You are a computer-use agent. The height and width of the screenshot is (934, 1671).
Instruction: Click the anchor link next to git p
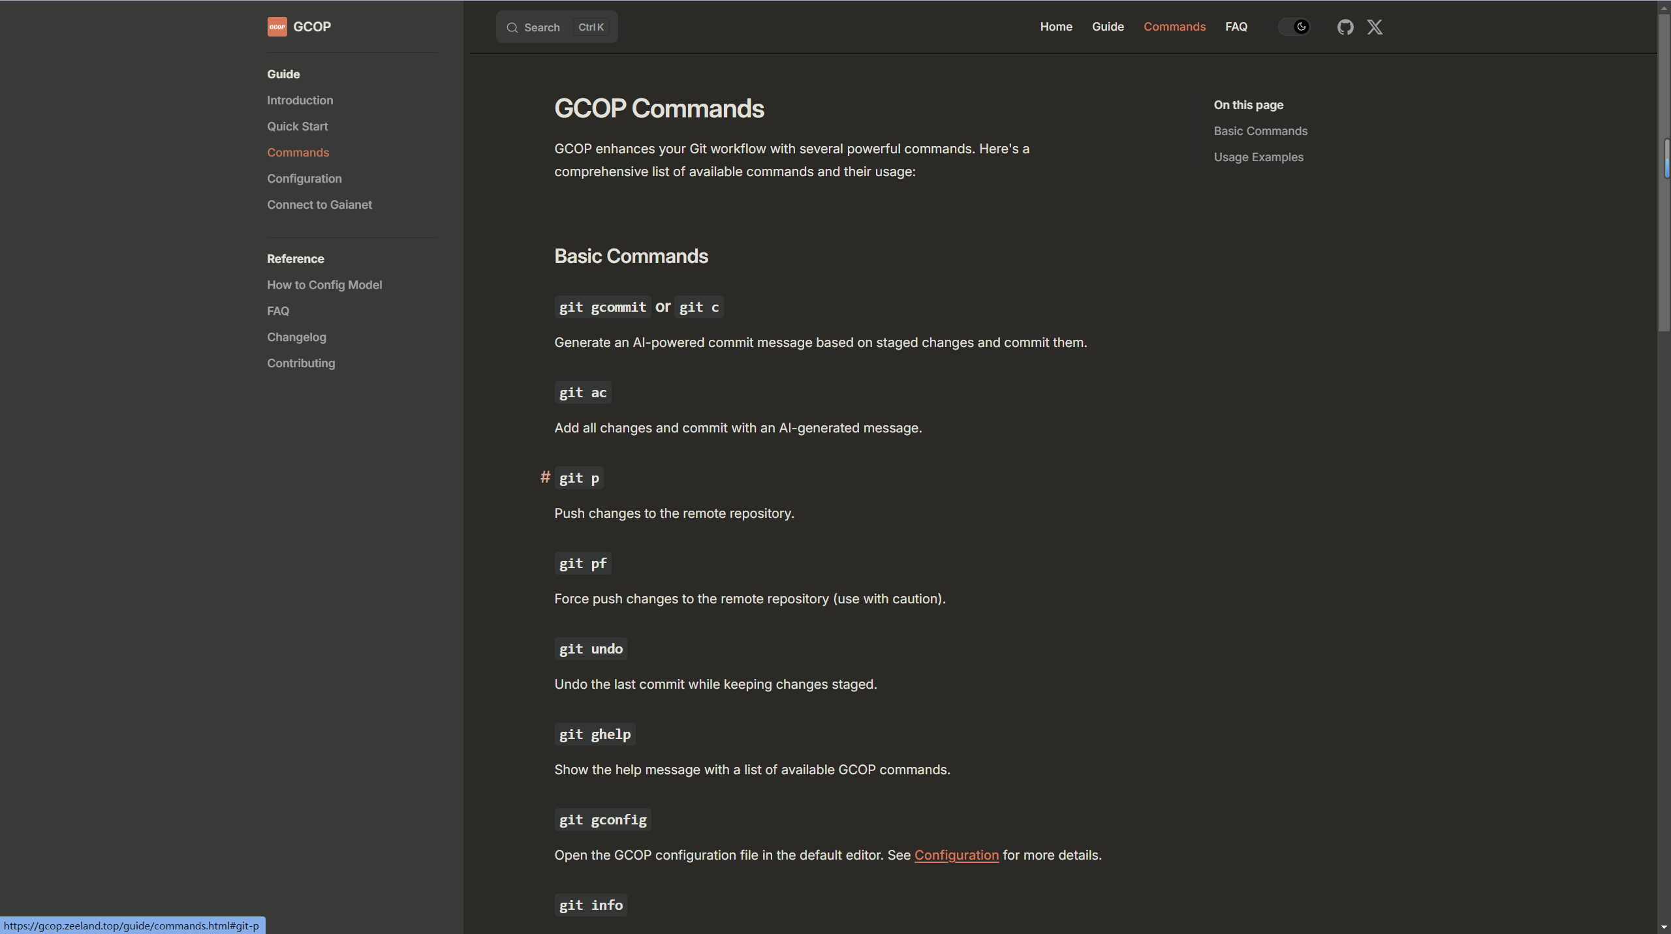(x=546, y=477)
